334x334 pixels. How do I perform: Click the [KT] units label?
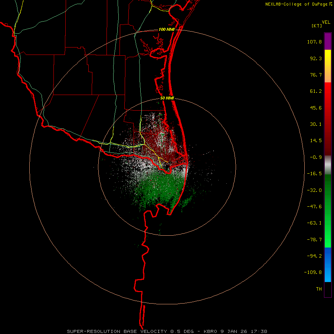coord(317,26)
